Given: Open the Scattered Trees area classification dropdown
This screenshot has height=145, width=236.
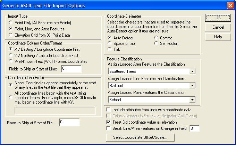Looking at the screenshot, I should [x=192, y=71].
